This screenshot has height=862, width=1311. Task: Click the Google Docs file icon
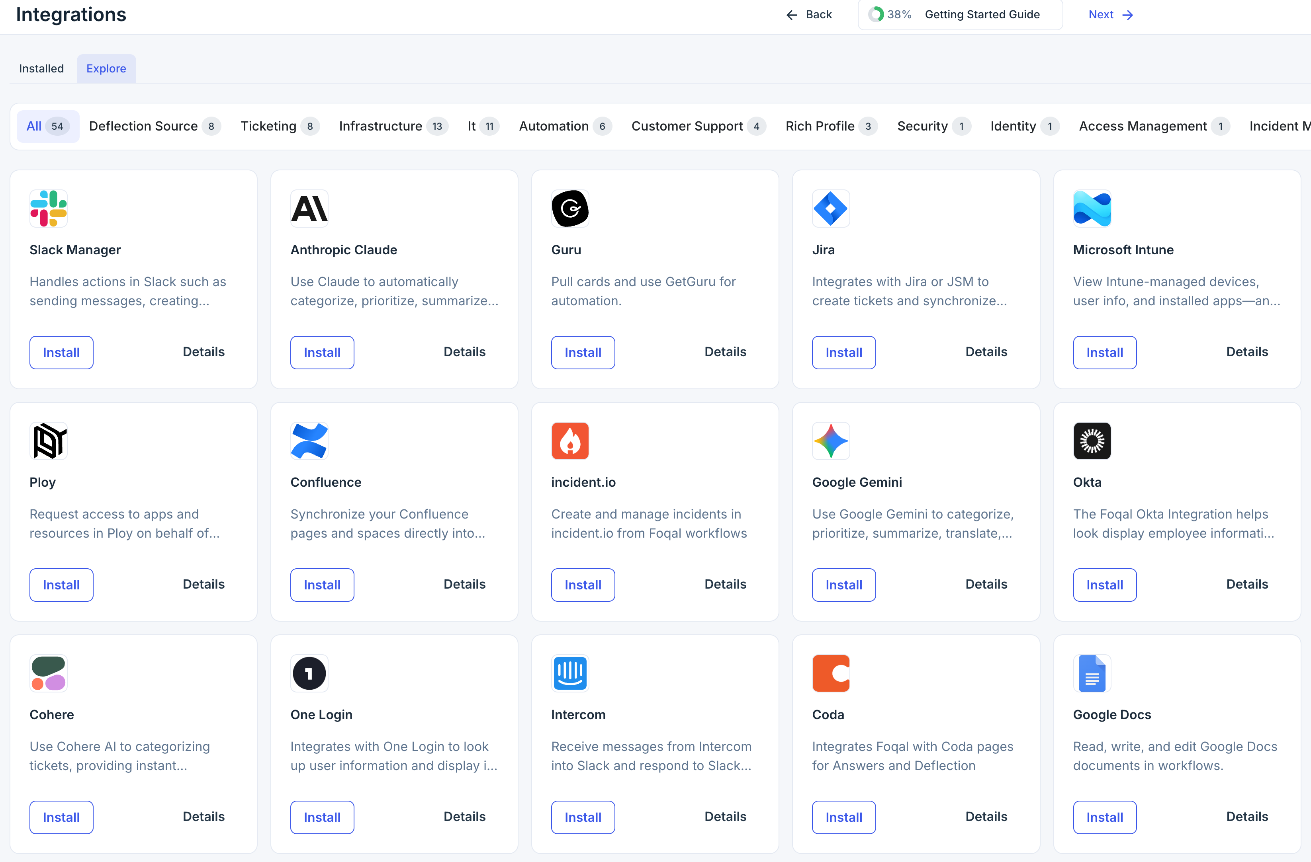tap(1092, 673)
